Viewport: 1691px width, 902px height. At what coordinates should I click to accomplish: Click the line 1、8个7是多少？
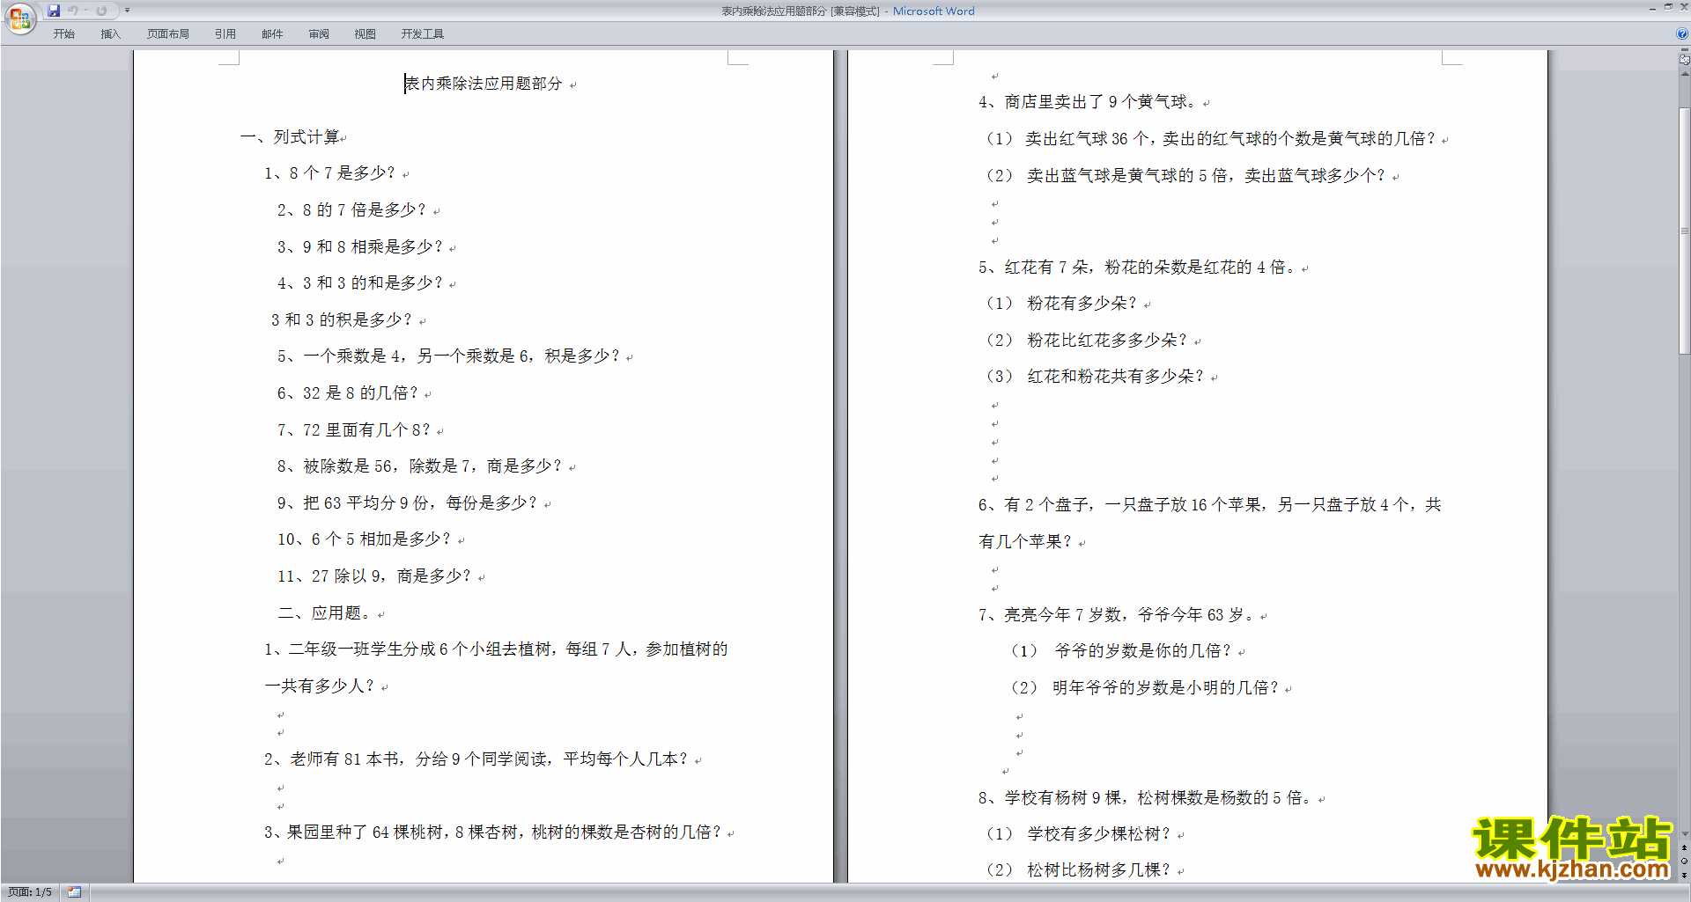pyautogui.click(x=330, y=173)
